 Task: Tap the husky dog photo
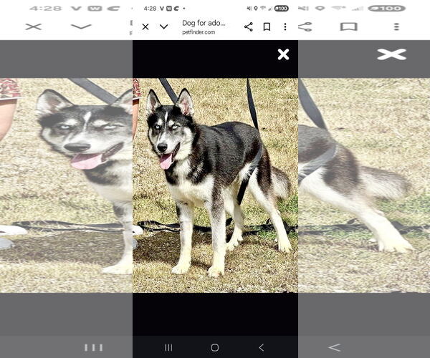coord(215,185)
